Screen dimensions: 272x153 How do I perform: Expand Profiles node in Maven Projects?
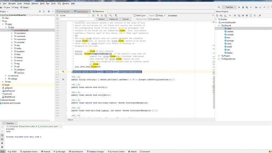216,20
